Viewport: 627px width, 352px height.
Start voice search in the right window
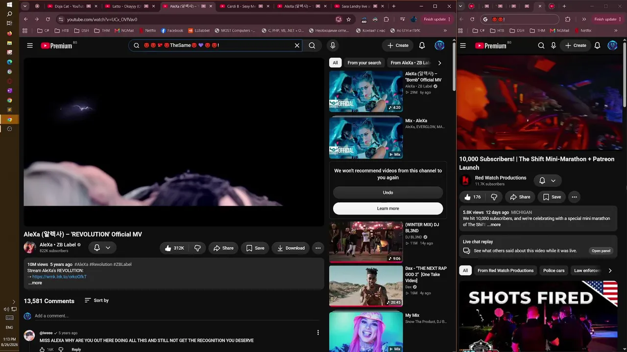(554, 45)
